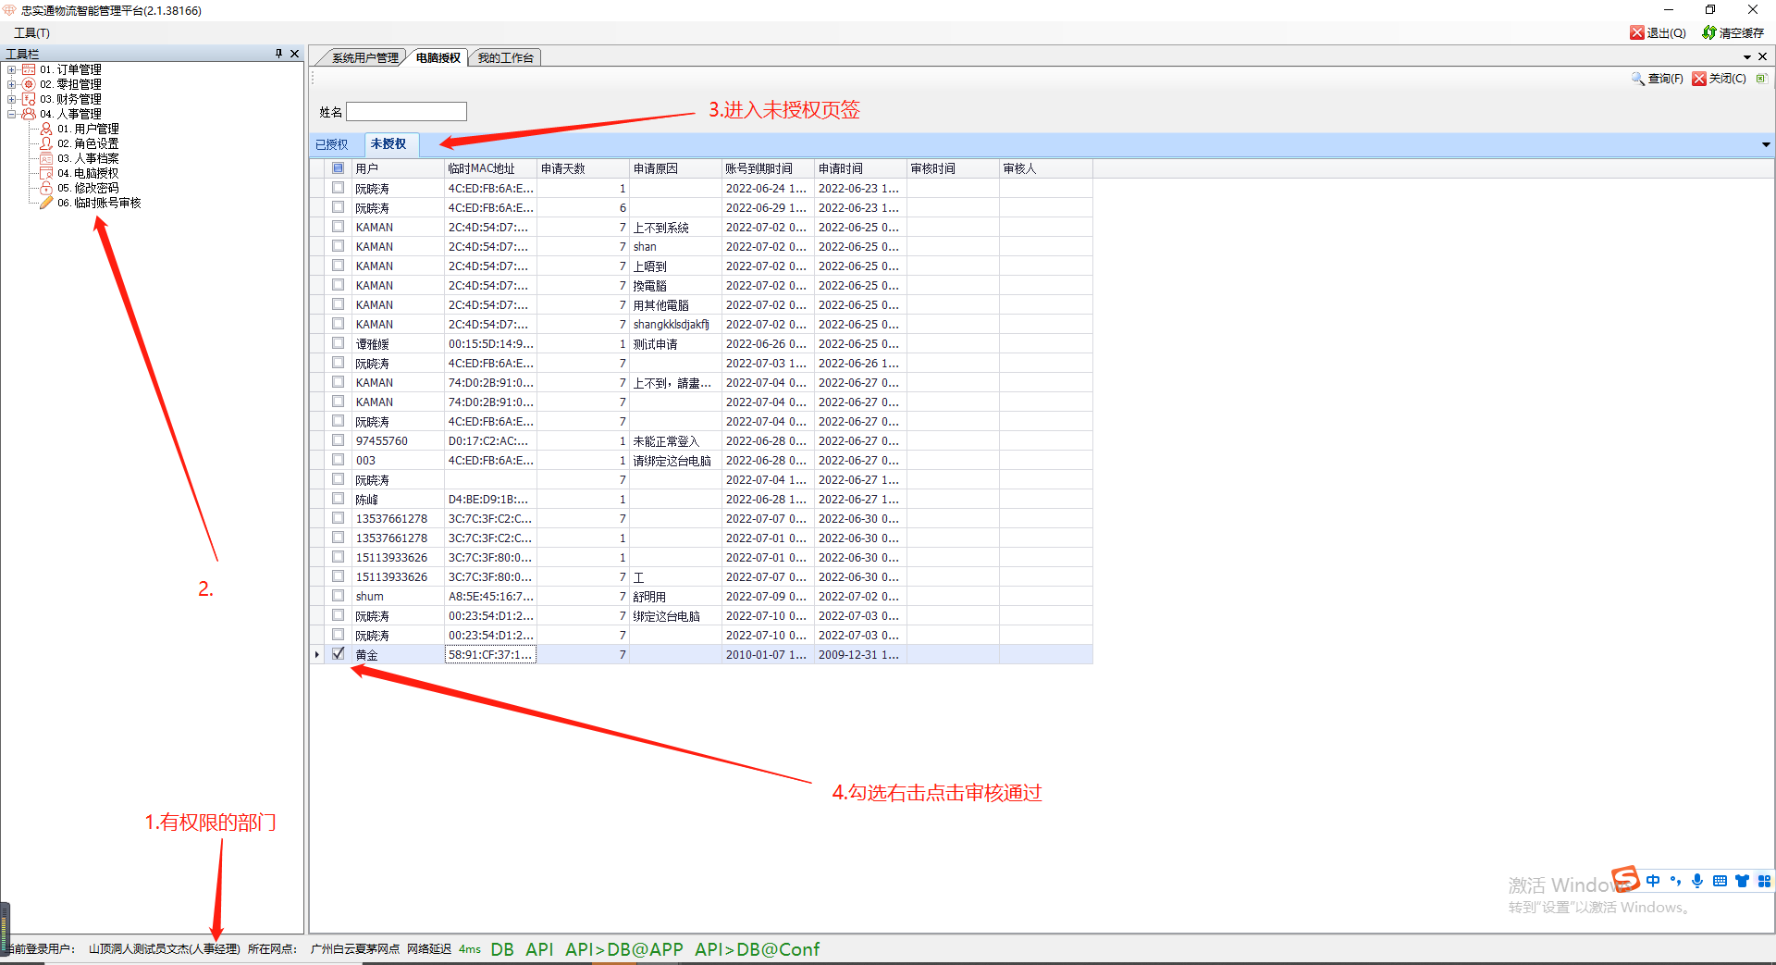The width and height of the screenshot is (1776, 965).
Task: Expand the 03. 财务管理 tree node
Action: (x=11, y=99)
